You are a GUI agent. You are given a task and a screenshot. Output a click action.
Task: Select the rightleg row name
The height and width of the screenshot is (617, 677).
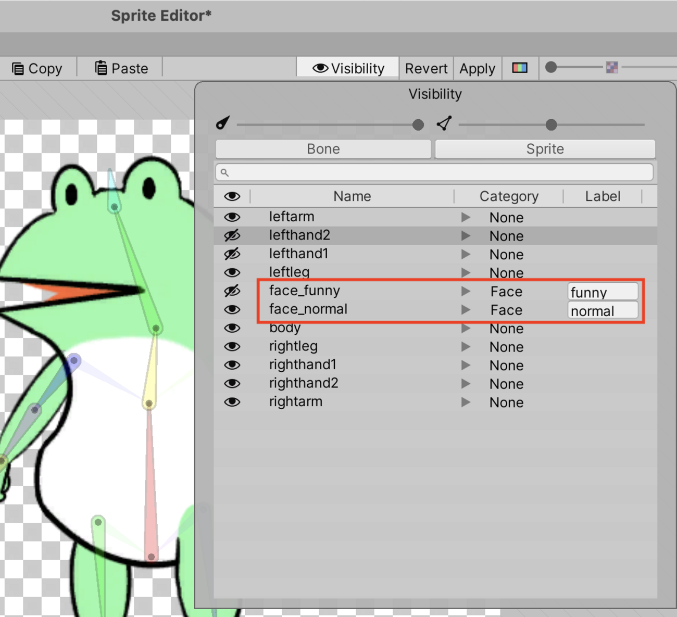tap(293, 346)
